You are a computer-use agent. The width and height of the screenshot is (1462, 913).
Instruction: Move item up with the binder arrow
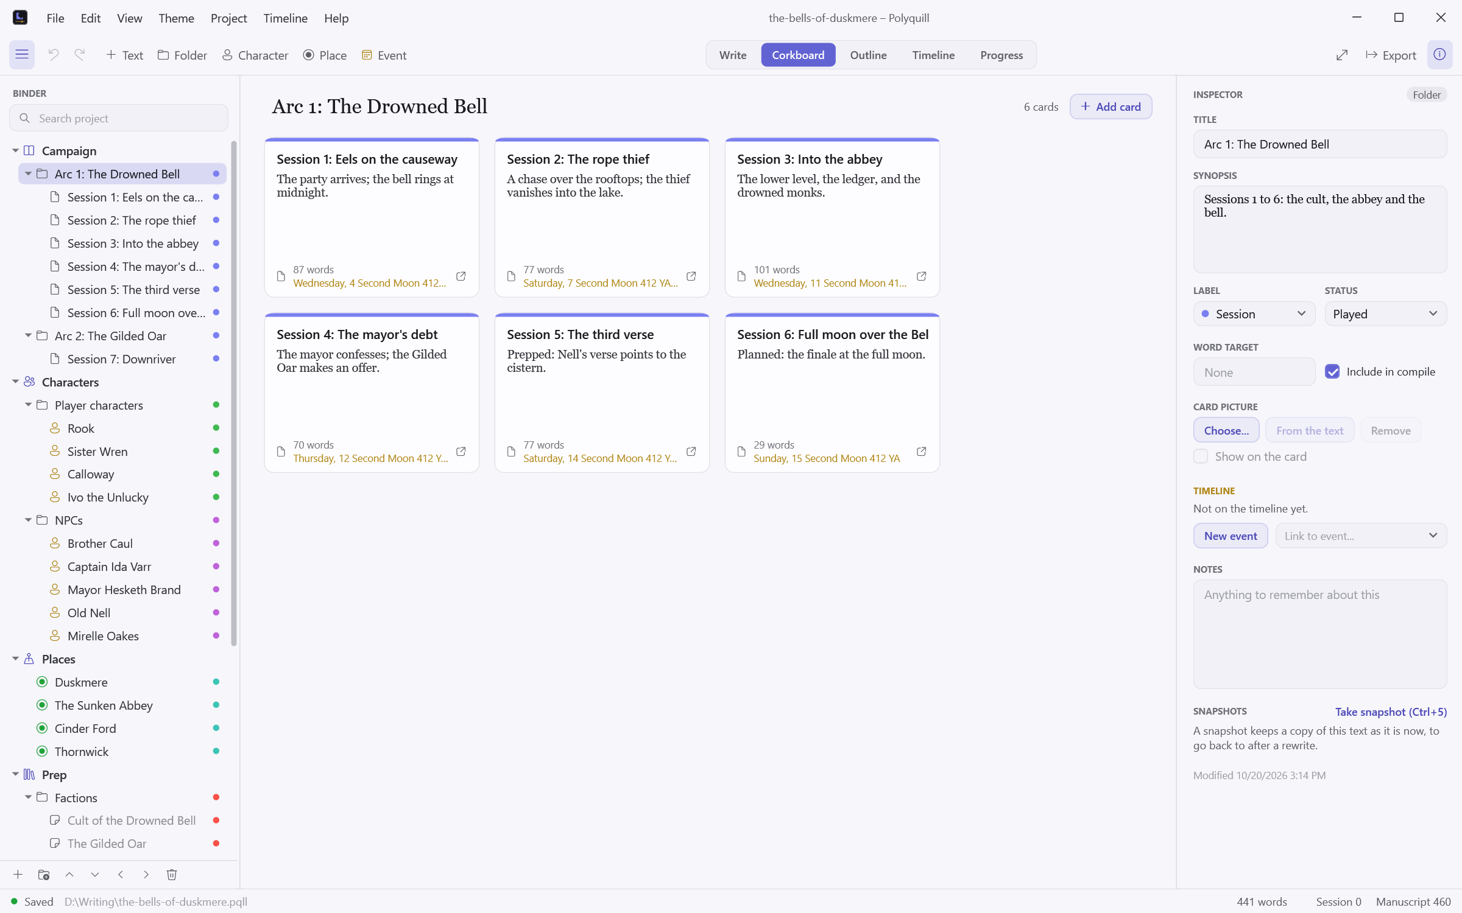click(x=69, y=875)
